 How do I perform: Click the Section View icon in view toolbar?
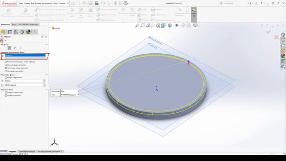153,25
